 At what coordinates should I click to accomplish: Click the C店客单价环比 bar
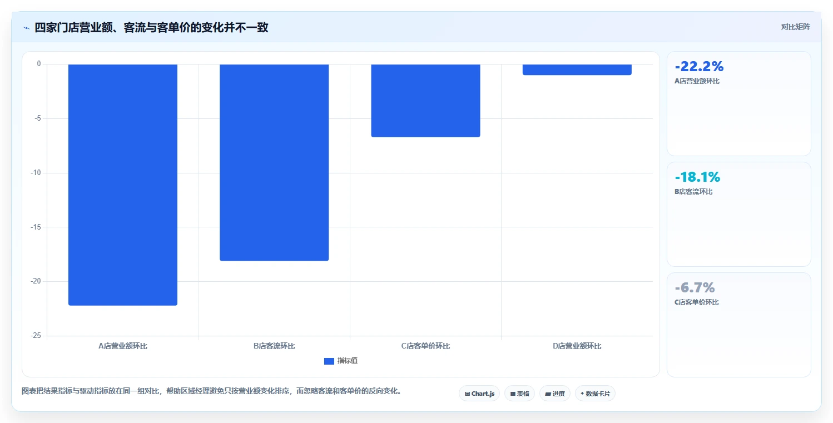click(x=425, y=101)
